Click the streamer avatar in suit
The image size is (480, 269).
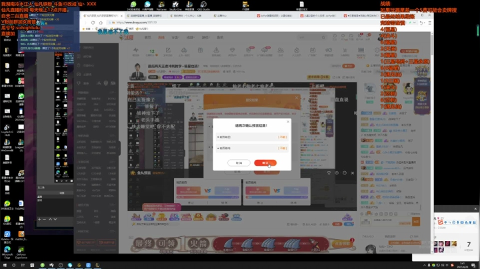137,71
